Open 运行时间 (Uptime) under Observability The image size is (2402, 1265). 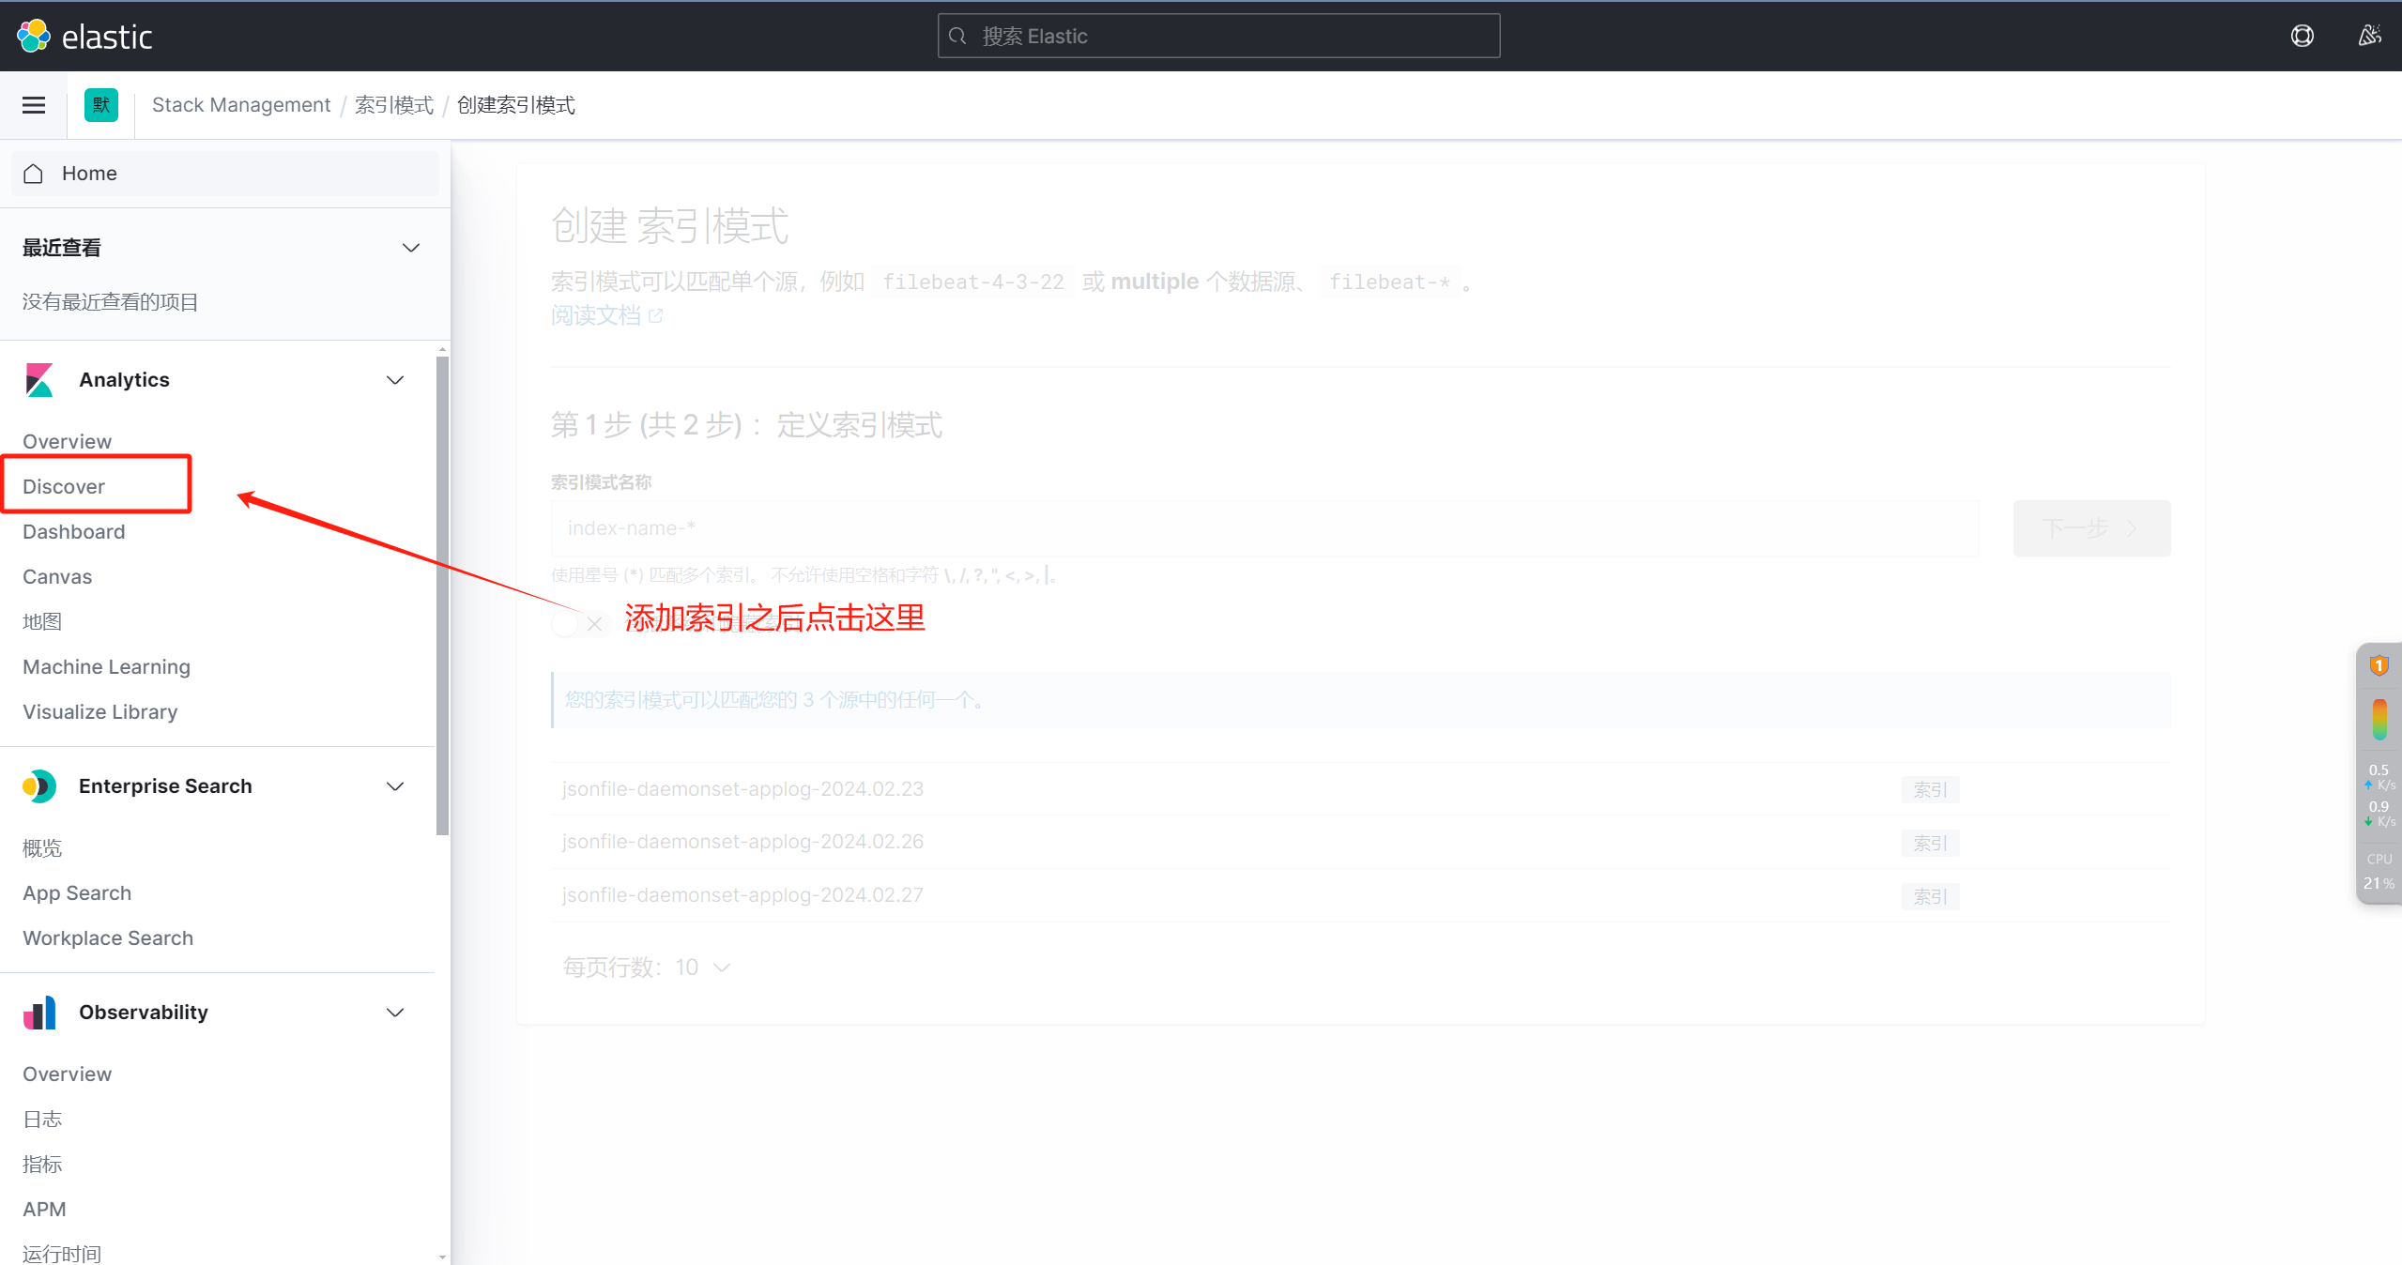(x=62, y=1254)
